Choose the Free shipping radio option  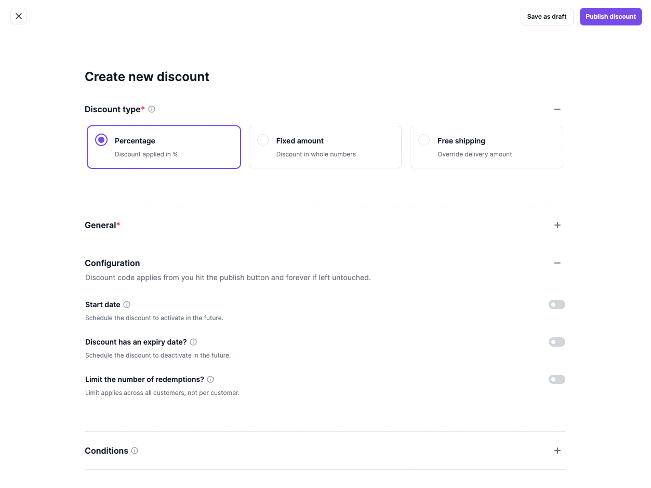424,140
